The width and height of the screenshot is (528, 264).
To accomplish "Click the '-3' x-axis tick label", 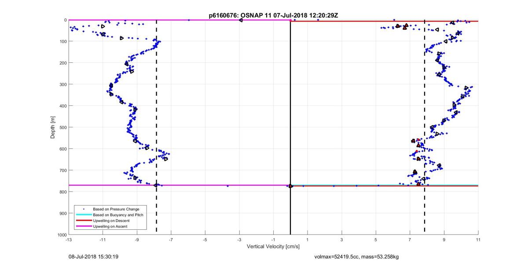I will pyautogui.click(x=239, y=240).
